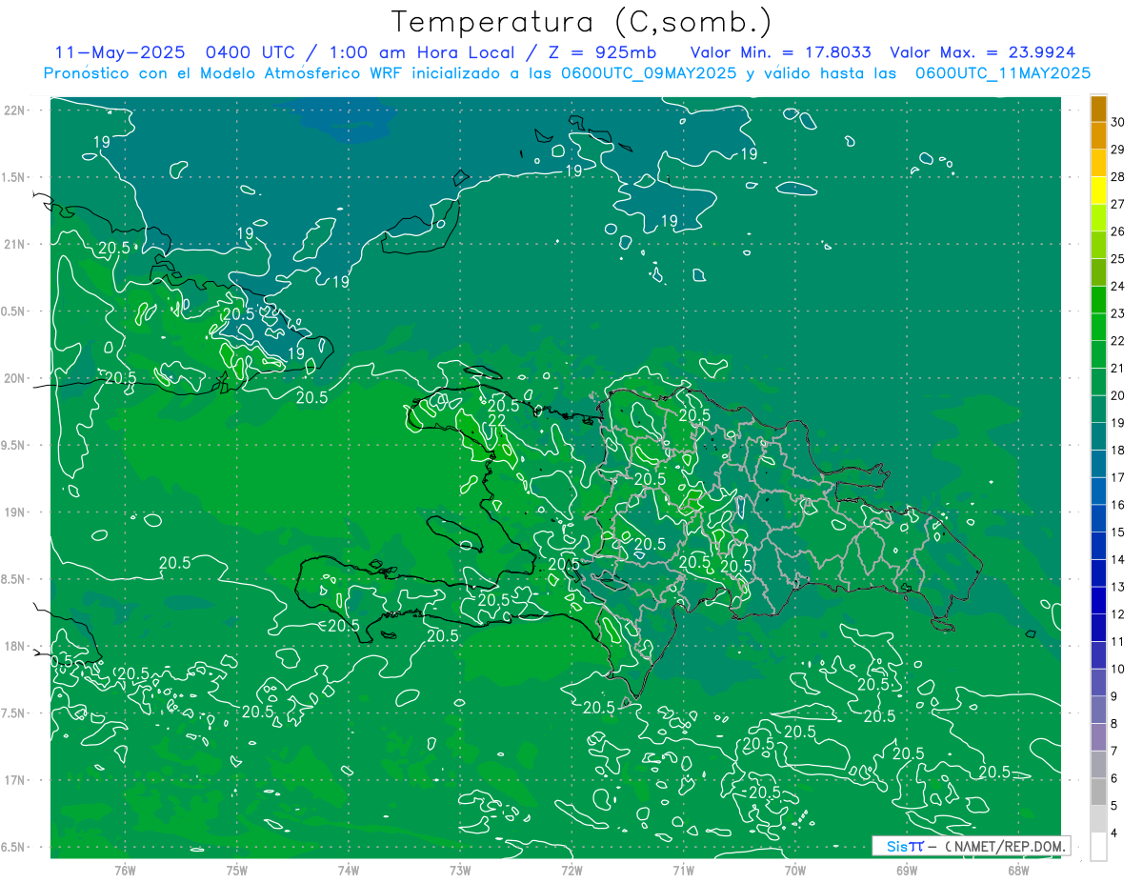This screenshot has height=883, width=1143.
Task: Click the "70W" longitude label
Action: tap(795, 870)
